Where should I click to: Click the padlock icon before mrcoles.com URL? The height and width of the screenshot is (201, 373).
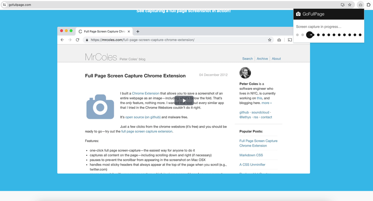(87, 40)
